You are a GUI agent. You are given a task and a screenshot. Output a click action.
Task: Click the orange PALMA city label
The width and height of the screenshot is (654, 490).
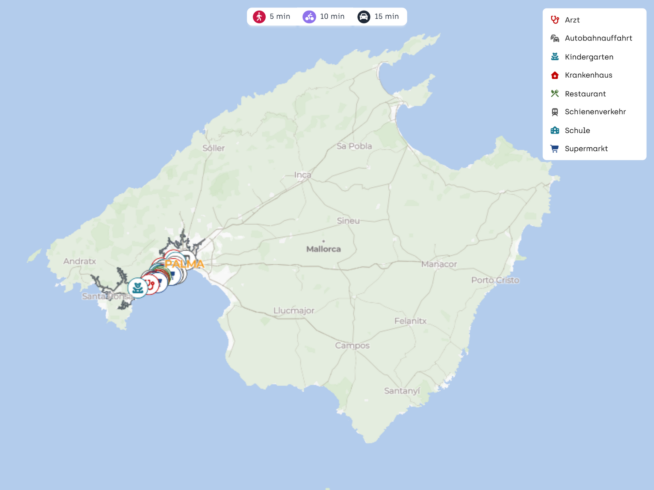[185, 264]
